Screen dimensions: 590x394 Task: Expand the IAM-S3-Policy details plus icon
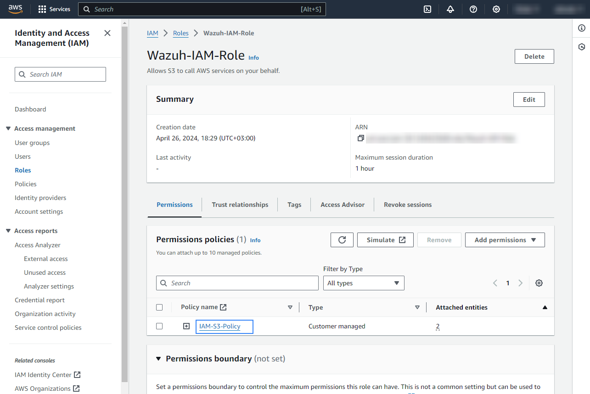click(x=186, y=326)
